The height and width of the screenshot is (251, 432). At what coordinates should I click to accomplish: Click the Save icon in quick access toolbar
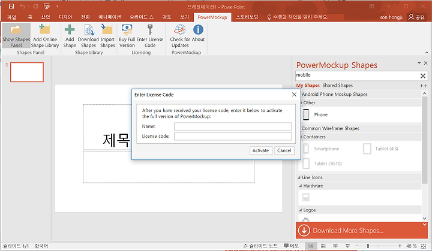tap(11, 6)
